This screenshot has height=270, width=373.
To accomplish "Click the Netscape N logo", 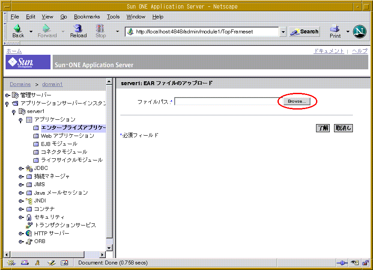I will click(x=359, y=31).
